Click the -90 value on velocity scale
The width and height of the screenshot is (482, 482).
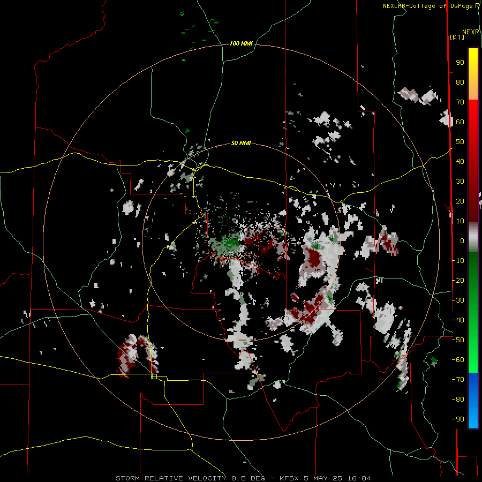click(x=458, y=419)
